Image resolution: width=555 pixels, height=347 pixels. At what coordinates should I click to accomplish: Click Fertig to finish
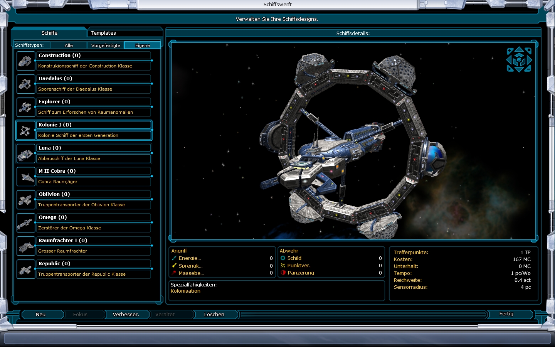point(506,314)
